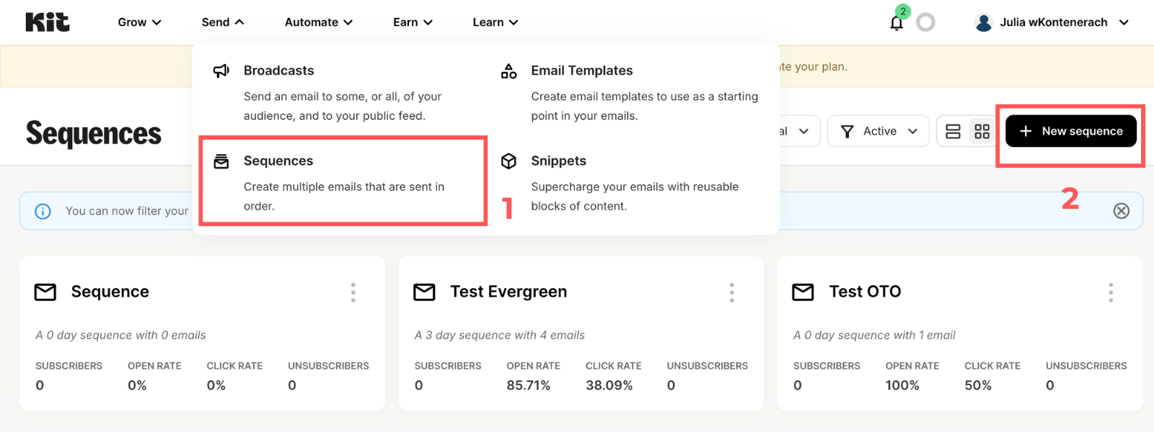Open the Test OTO sequence

pos(865,292)
